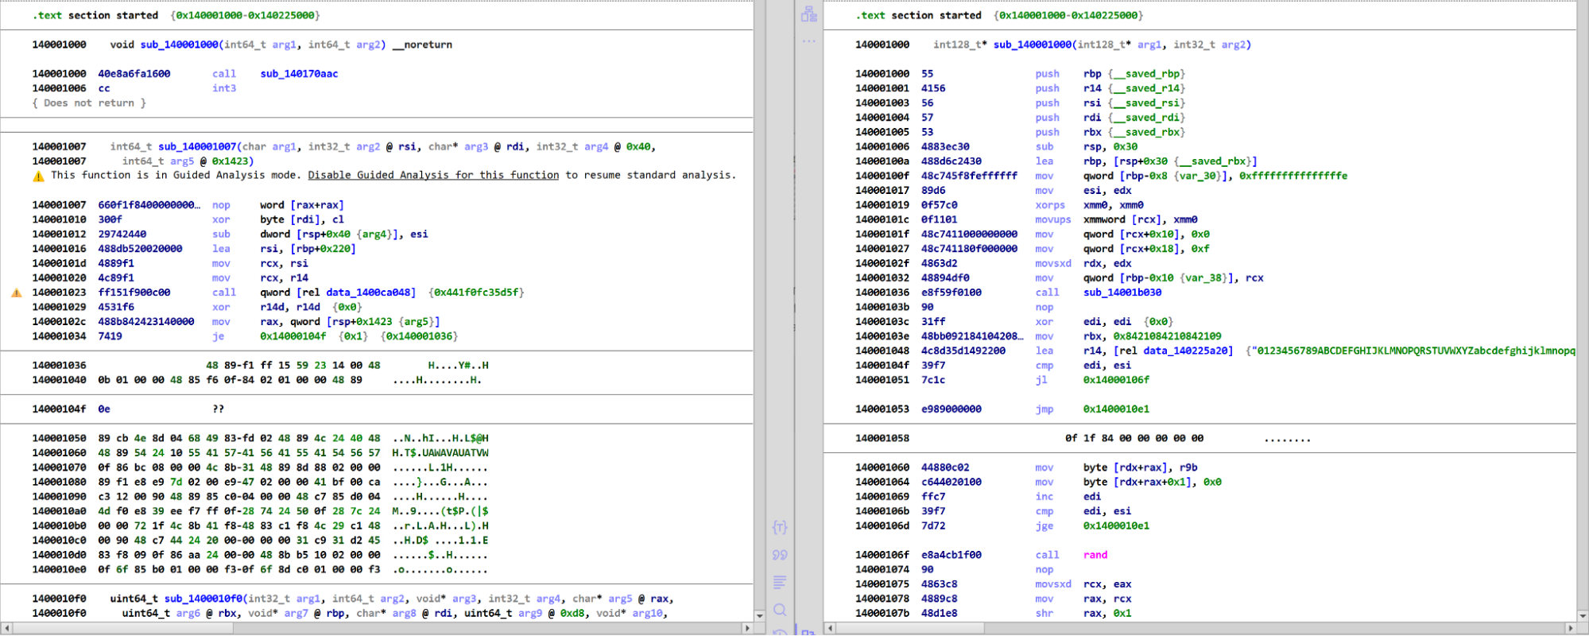
Task: Open data_1400ca048 reference in left pane
Action: (x=369, y=293)
